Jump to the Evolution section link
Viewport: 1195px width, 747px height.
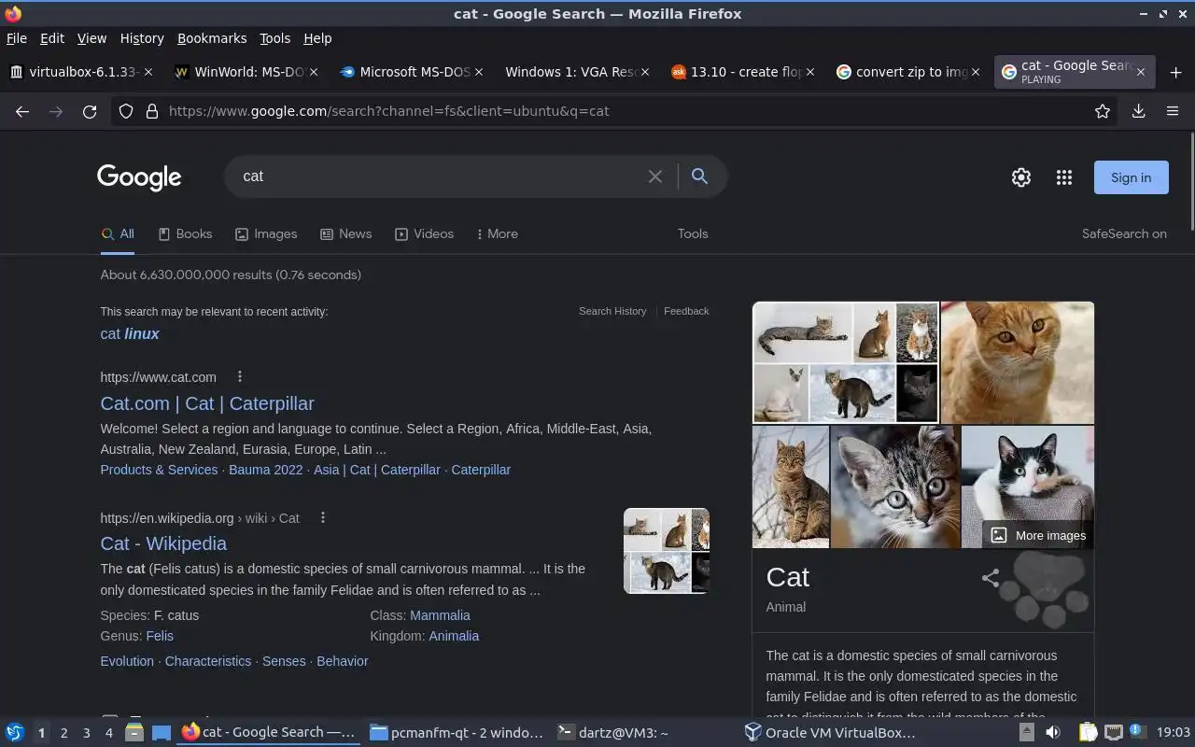point(127,661)
